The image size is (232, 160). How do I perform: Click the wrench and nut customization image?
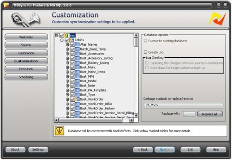(26, 20)
